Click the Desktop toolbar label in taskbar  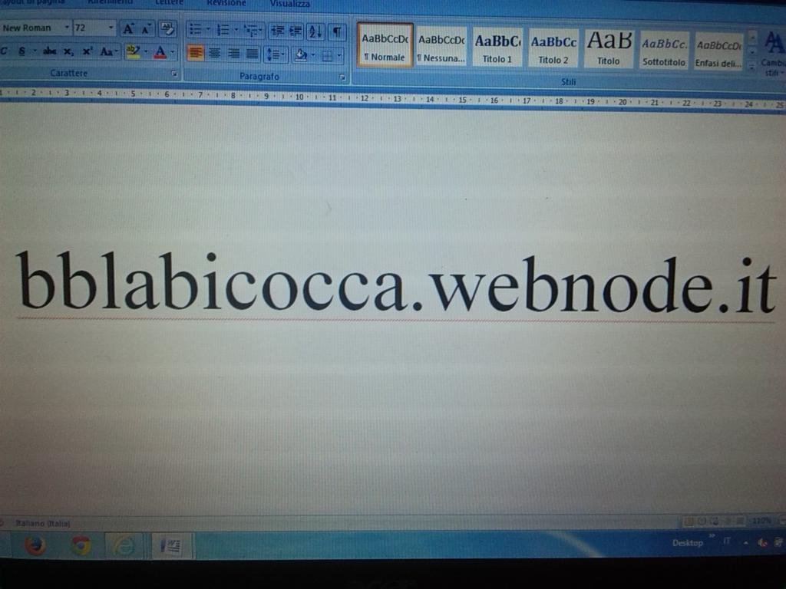coord(687,542)
